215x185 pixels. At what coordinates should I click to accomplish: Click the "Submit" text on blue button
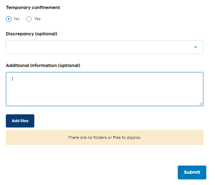pos(192,172)
